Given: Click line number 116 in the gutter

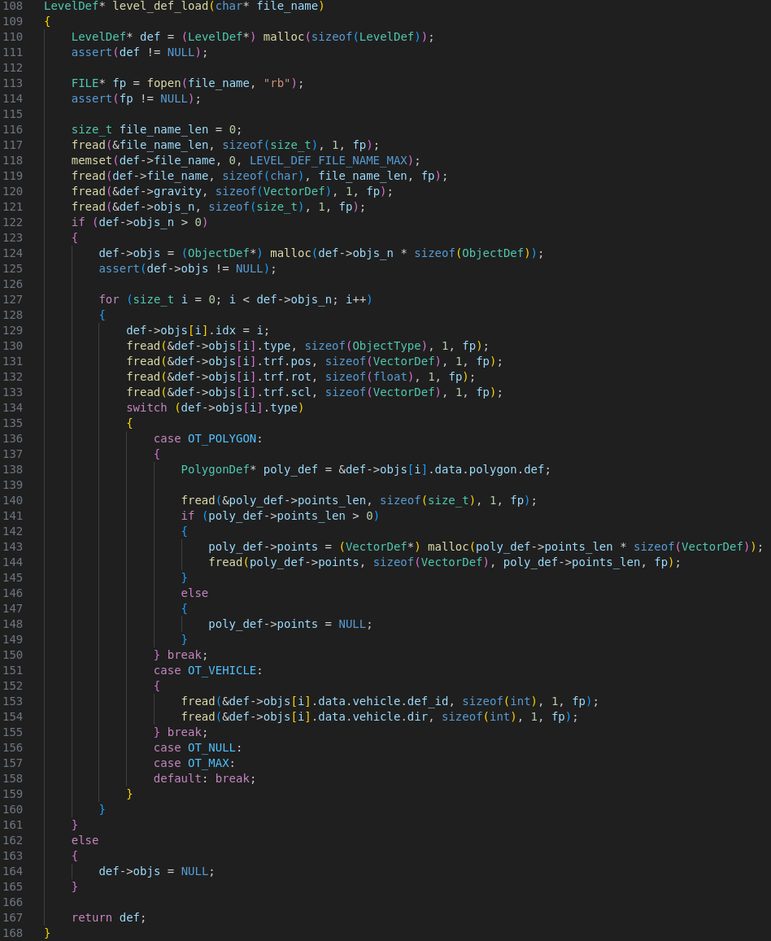Looking at the screenshot, I should 12,129.
